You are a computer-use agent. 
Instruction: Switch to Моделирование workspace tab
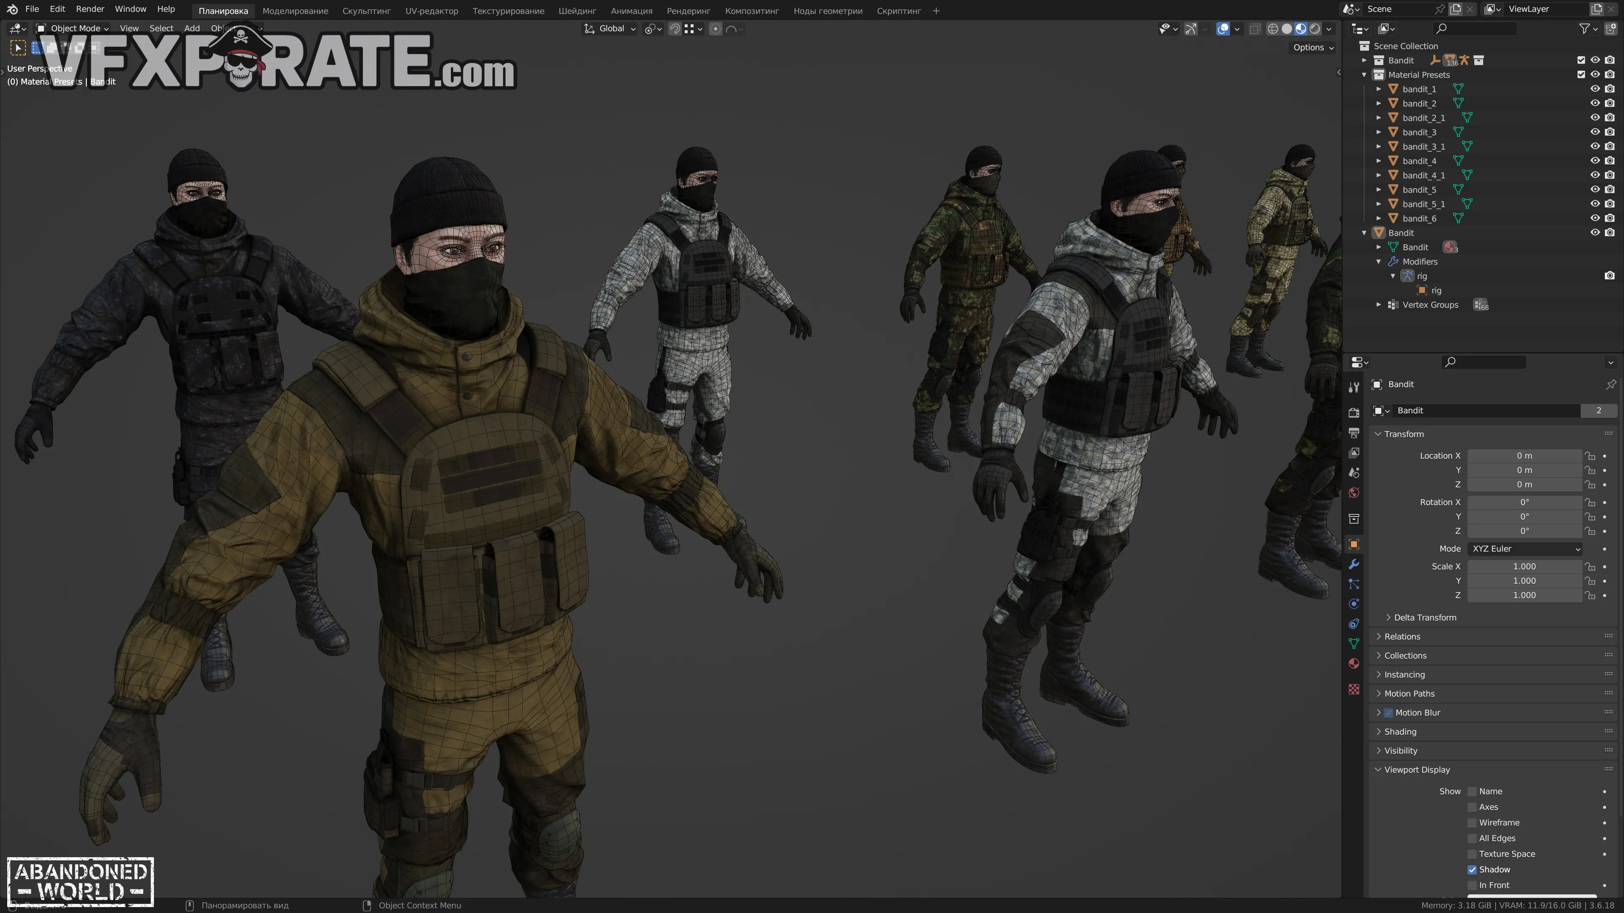coord(295,11)
